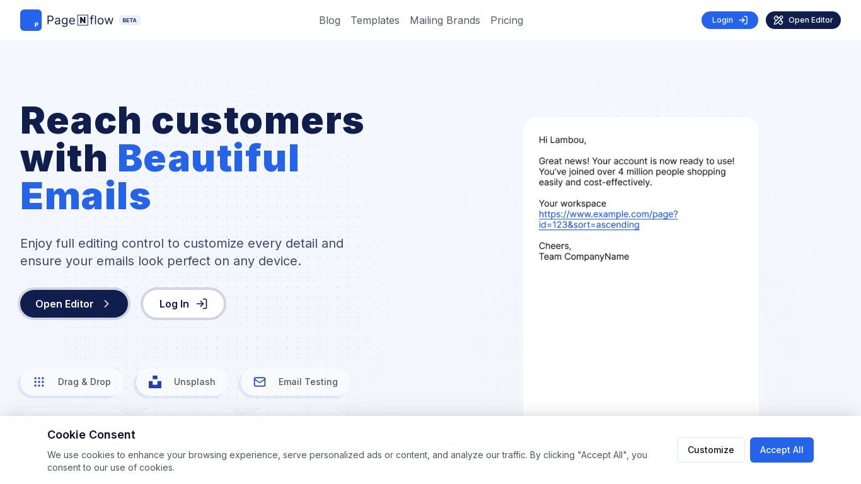This screenshot has width=861, height=484.
Task: Customize cookie preferences
Action: coord(710,450)
